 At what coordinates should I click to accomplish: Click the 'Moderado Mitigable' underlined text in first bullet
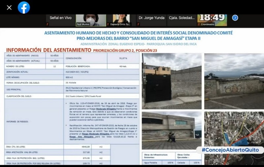[x=106, y=109]
